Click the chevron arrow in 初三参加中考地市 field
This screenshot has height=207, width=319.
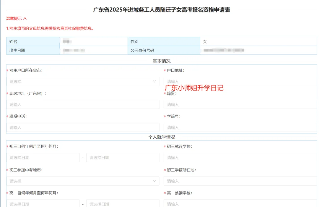point(154,181)
